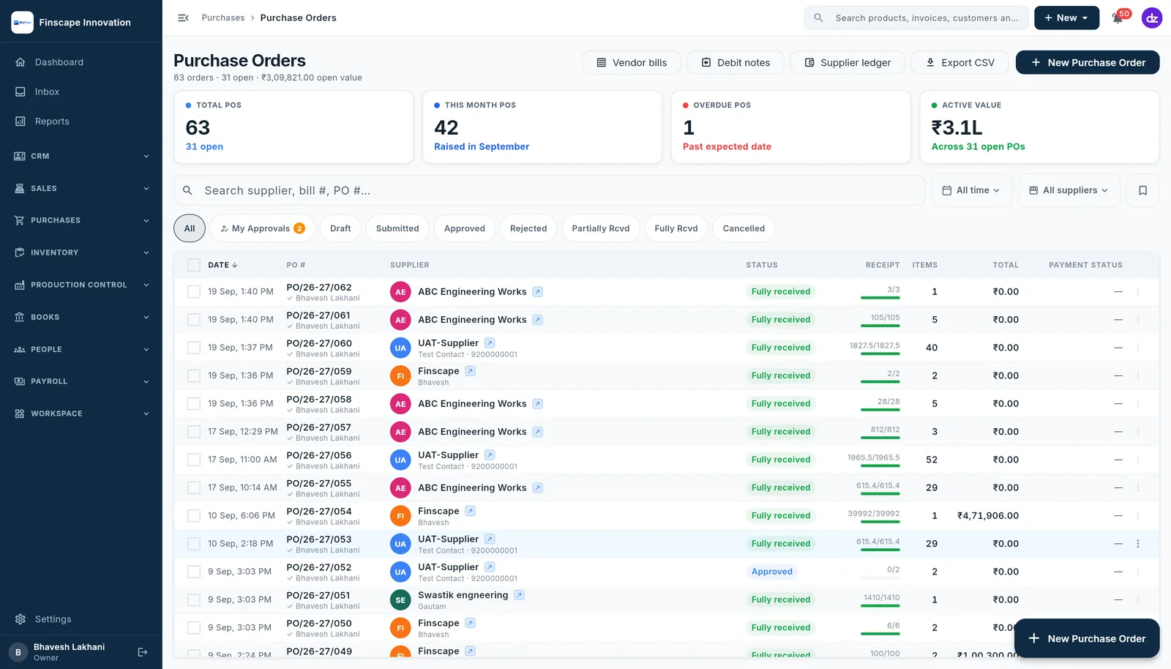
Task: Click New Purchase Order header button
Action: click(x=1087, y=62)
